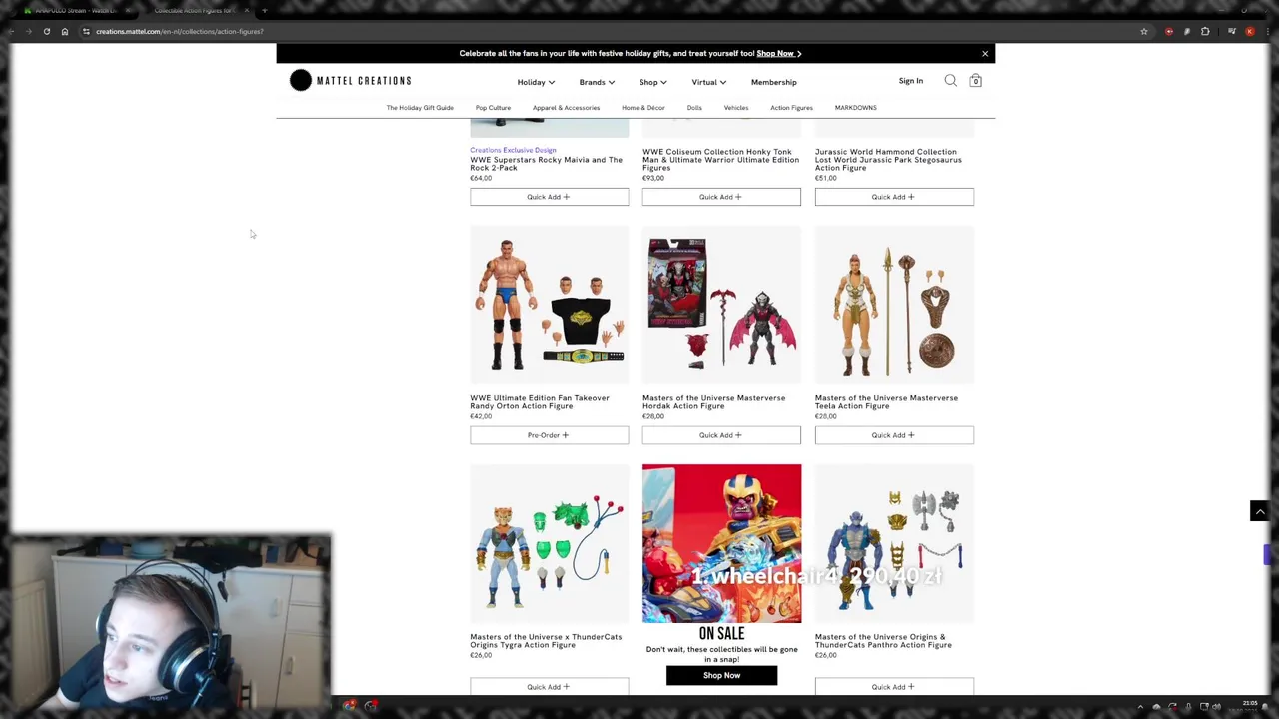This screenshot has width=1279, height=719.
Task: Open a new browser tab
Action: pyautogui.click(x=264, y=10)
